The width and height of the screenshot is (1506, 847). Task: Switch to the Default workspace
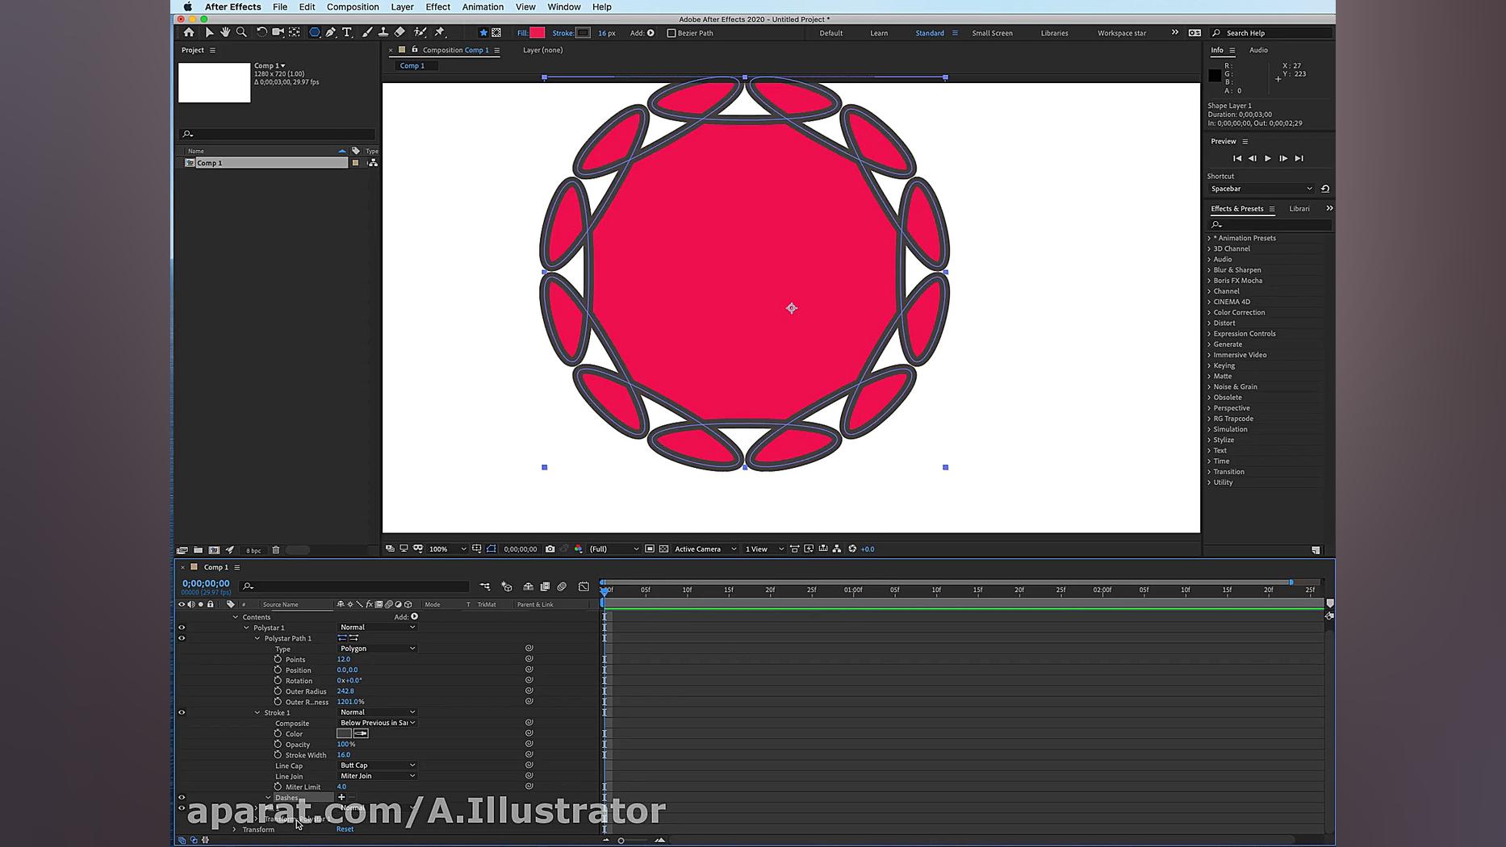[x=830, y=33]
